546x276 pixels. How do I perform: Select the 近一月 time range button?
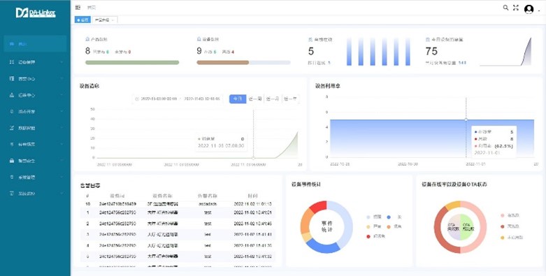pyautogui.click(x=273, y=99)
